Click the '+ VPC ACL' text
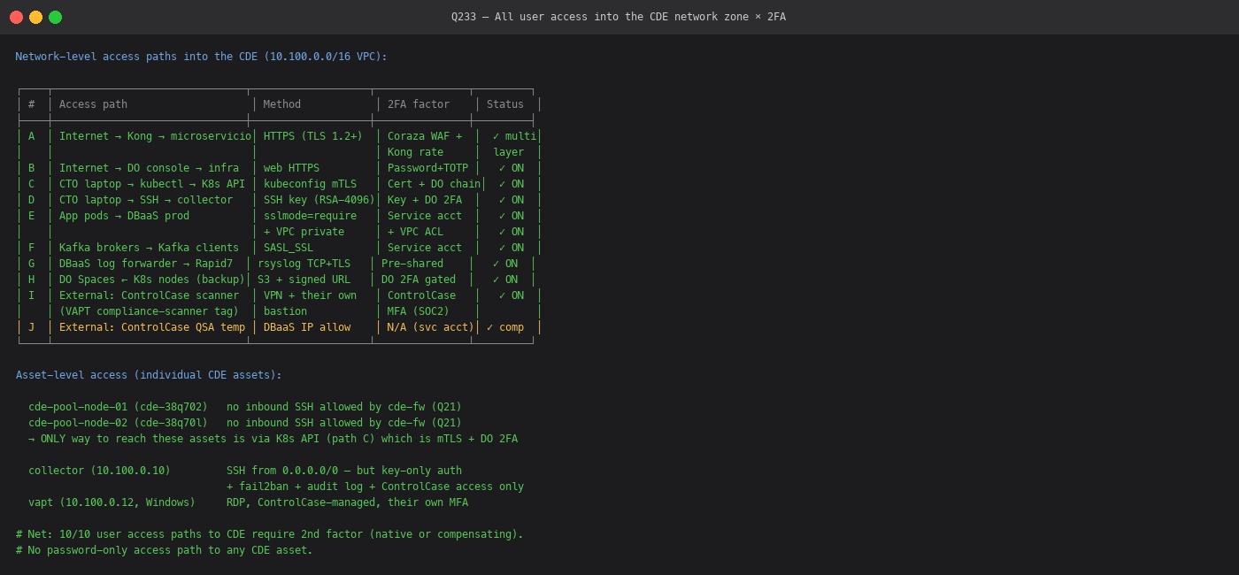The height and width of the screenshot is (575, 1239). (x=415, y=232)
